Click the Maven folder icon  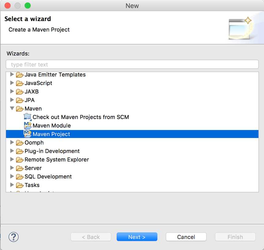[20, 109]
